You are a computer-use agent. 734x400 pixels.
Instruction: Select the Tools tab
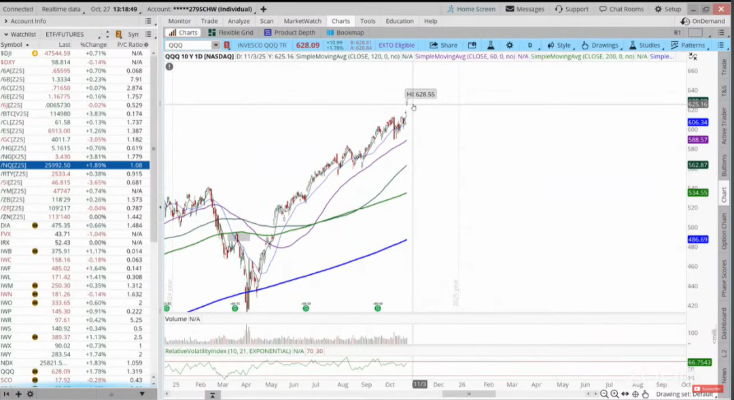tap(368, 21)
